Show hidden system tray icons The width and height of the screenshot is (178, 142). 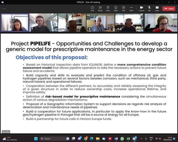(x=142, y=139)
